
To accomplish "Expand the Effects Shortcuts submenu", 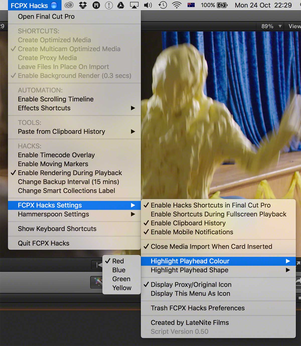I will pyautogui.click(x=74, y=108).
